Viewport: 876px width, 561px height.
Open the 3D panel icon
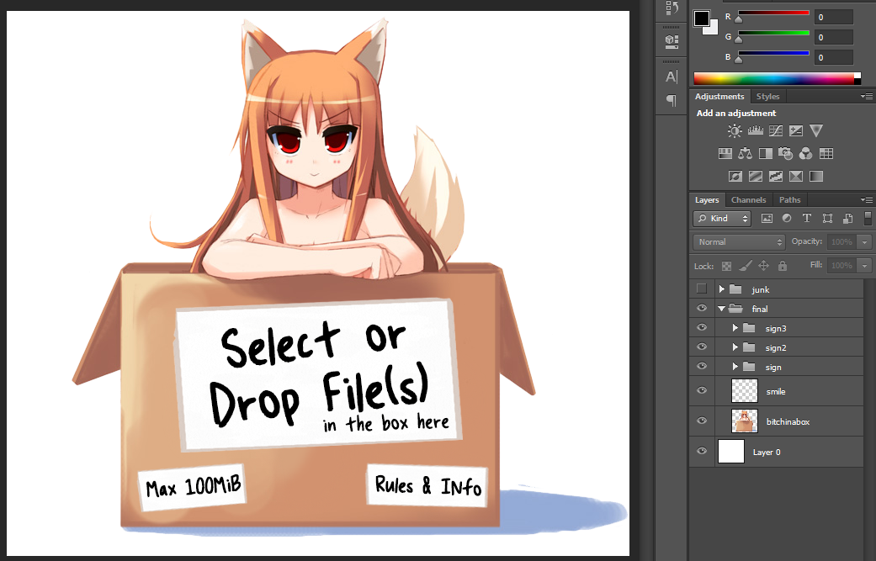pos(672,41)
